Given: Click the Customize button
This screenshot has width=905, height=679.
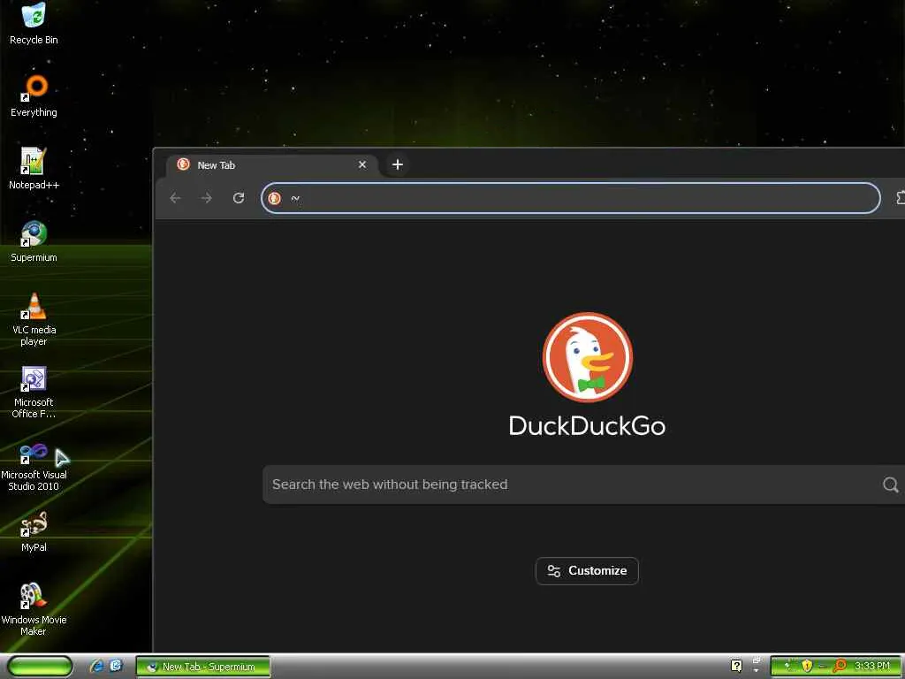Looking at the screenshot, I should point(587,570).
